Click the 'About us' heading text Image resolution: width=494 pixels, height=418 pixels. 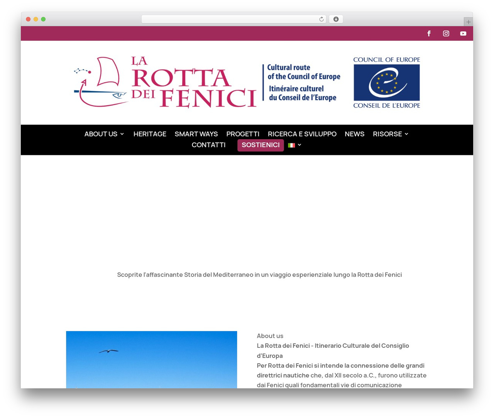coord(270,336)
